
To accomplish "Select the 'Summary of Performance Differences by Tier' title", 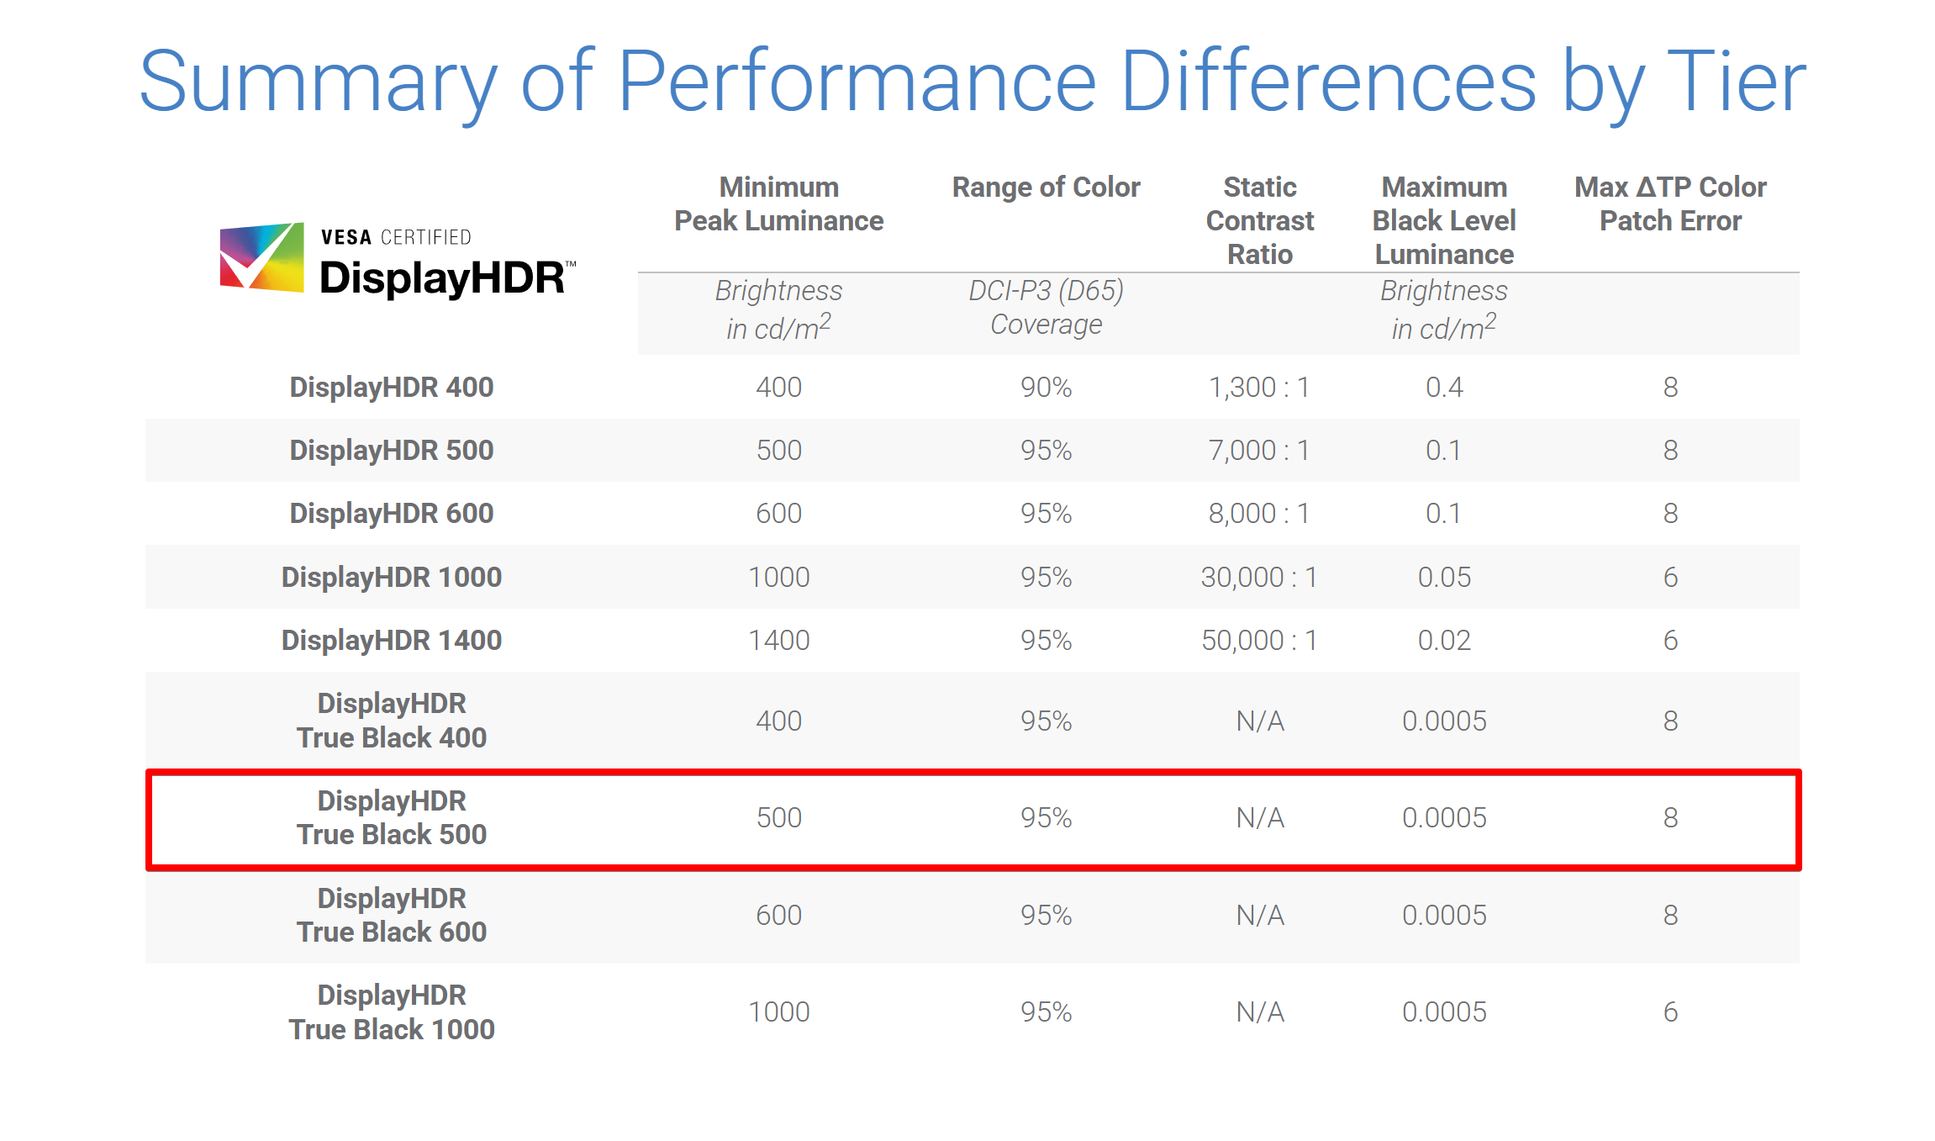I will (972, 82).
